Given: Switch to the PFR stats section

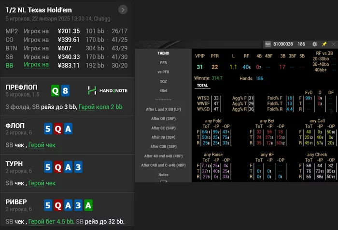Looking at the screenshot, I should pos(163,62).
